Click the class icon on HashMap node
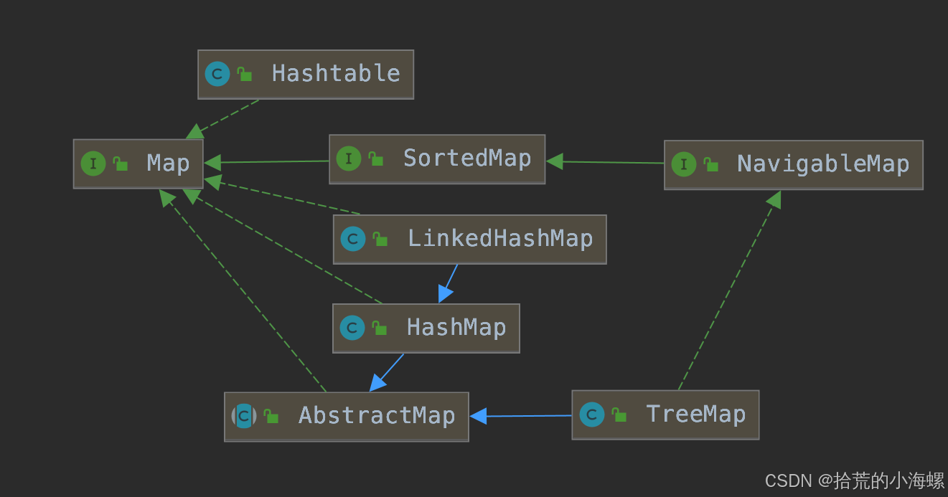948x497 pixels. click(x=352, y=328)
